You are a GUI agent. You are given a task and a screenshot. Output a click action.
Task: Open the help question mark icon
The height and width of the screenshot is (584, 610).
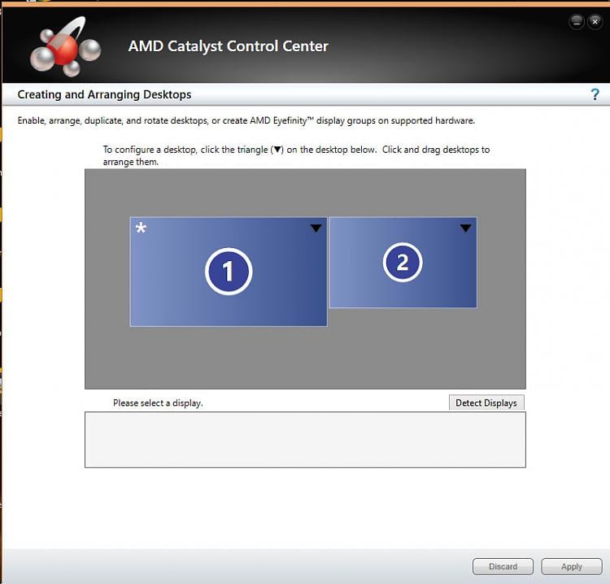click(595, 94)
